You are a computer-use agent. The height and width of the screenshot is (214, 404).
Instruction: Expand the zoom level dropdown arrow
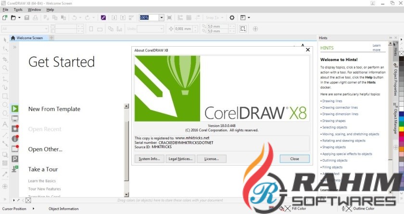[162, 17]
